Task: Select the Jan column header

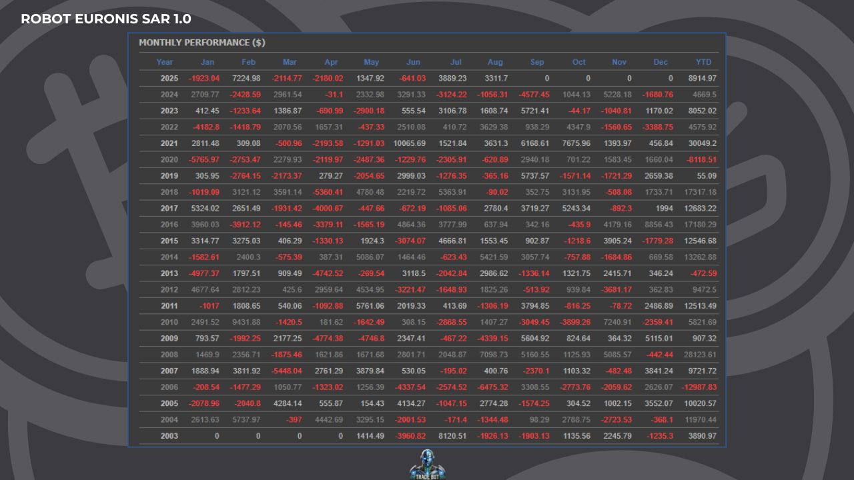Action: 207,62
